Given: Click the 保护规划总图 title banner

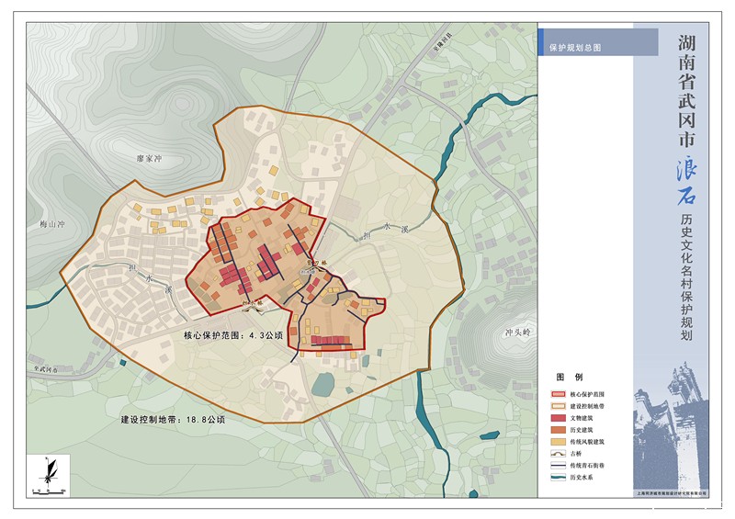Looking at the screenshot, I should pyautogui.click(x=597, y=43).
